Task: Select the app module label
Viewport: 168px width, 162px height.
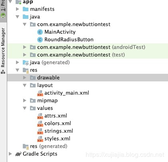Action: pyautogui.click(x=28, y=2)
